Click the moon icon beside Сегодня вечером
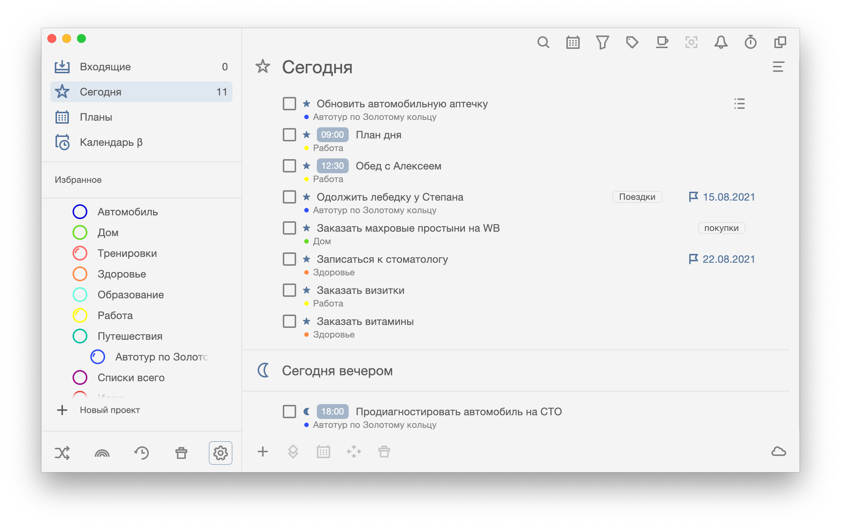This screenshot has width=841, height=527. pyautogui.click(x=264, y=370)
